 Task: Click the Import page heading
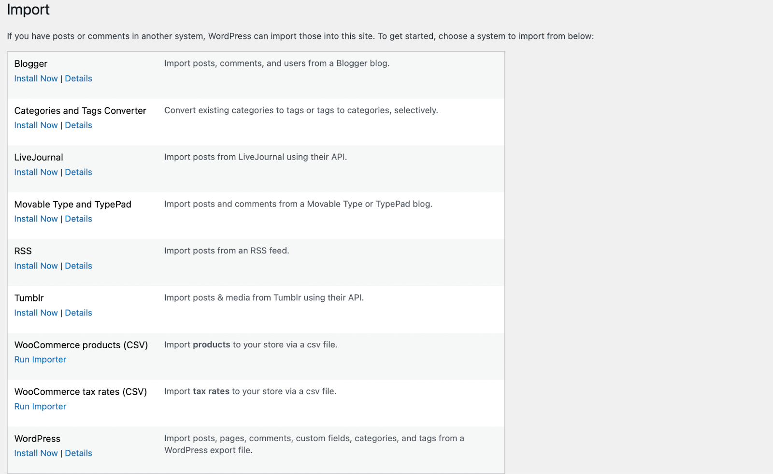click(28, 10)
